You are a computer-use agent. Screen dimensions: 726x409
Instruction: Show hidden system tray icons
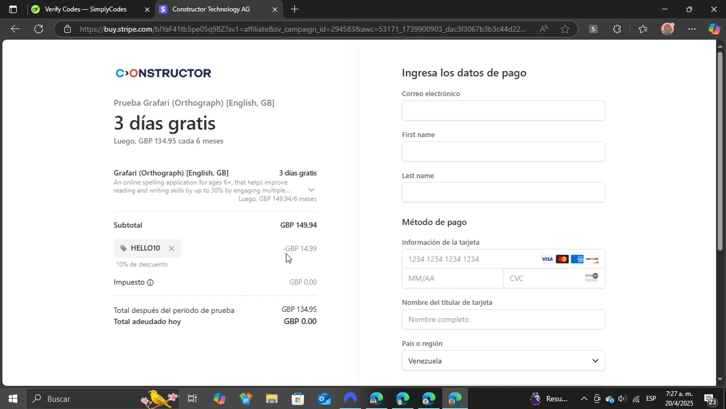click(584, 399)
